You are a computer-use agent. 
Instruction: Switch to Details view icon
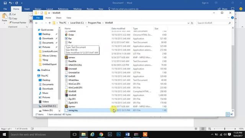coord(228,114)
